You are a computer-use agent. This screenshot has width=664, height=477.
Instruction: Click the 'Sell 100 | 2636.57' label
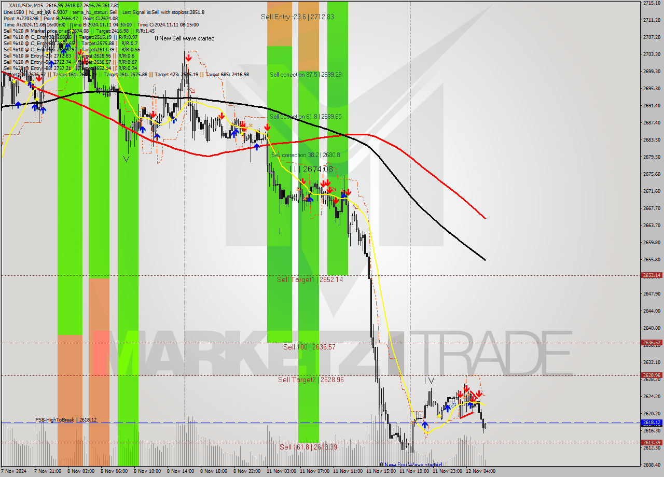click(309, 347)
